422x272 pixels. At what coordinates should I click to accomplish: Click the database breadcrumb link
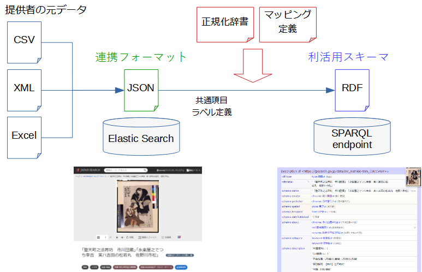click(95, 176)
